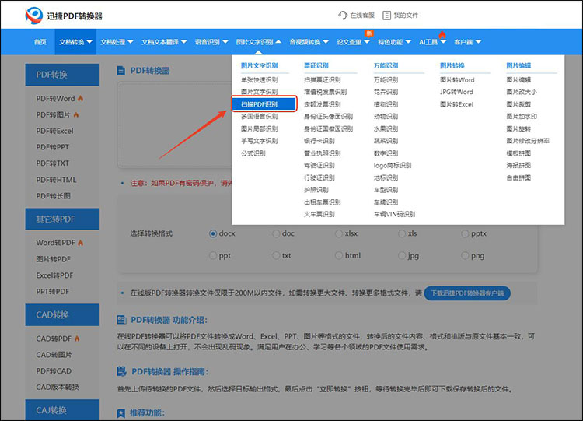Open PDF转PPT in the sidebar
This screenshot has width=583, height=421.
click(52, 147)
